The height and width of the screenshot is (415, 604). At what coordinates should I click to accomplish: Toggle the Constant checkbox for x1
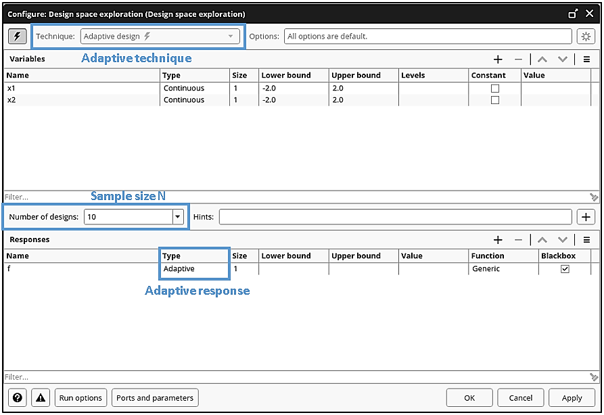(495, 89)
